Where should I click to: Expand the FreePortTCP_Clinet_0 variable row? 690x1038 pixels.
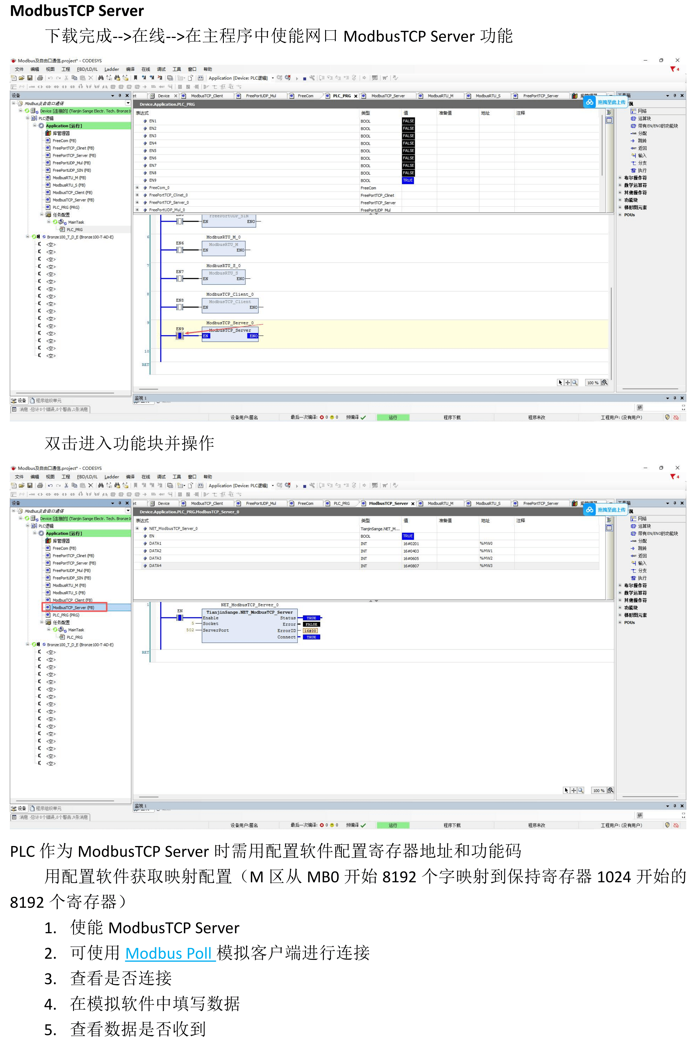click(137, 195)
